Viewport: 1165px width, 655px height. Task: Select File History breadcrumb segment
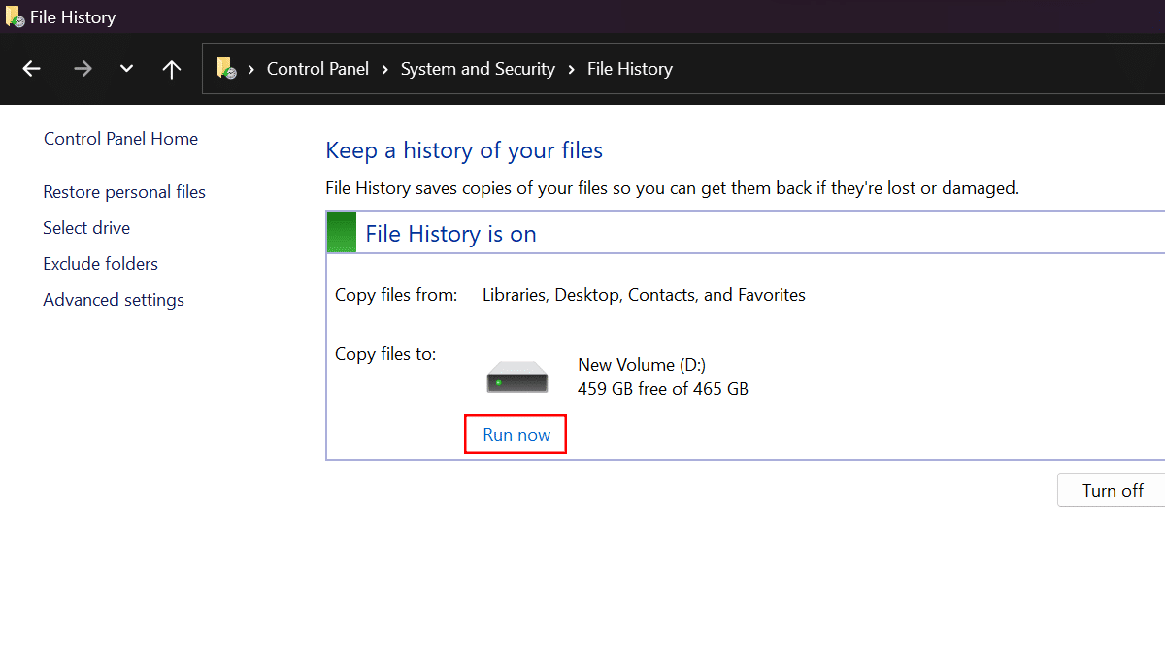[629, 69]
